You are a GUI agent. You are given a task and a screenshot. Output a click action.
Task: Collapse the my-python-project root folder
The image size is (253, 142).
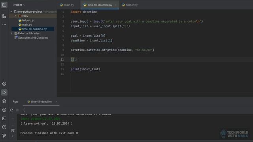11,11
